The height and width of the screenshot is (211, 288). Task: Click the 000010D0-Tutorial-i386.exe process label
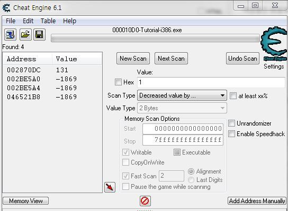tap(147, 30)
